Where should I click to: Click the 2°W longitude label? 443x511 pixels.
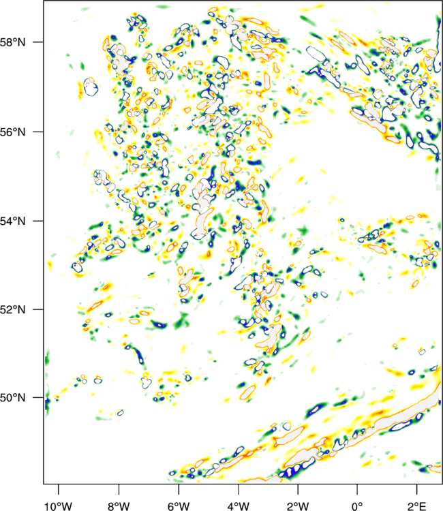[298, 506]
